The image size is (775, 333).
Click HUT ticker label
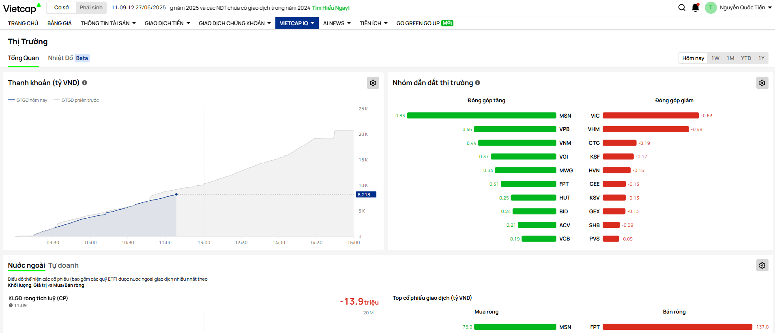(x=565, y=198)
